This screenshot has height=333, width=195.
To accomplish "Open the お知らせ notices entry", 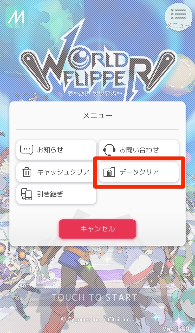I will click(x=56, y=150).
